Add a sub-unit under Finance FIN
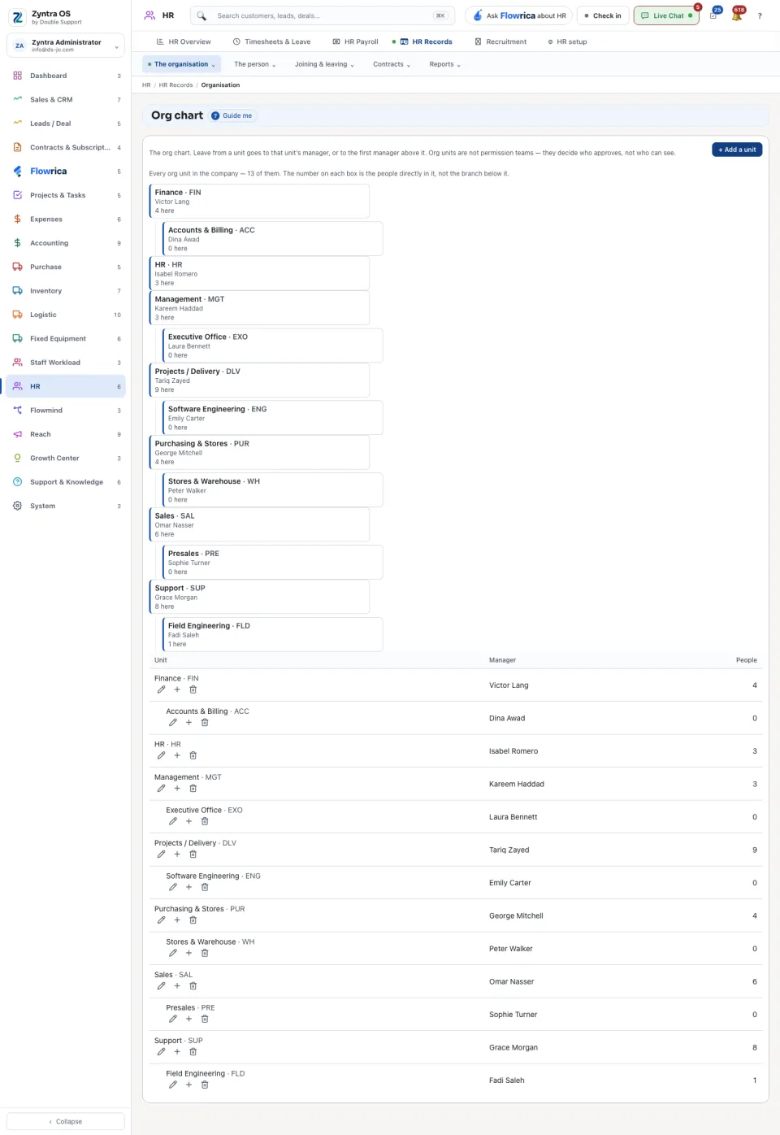780x1135 pixels. point(177,689)
